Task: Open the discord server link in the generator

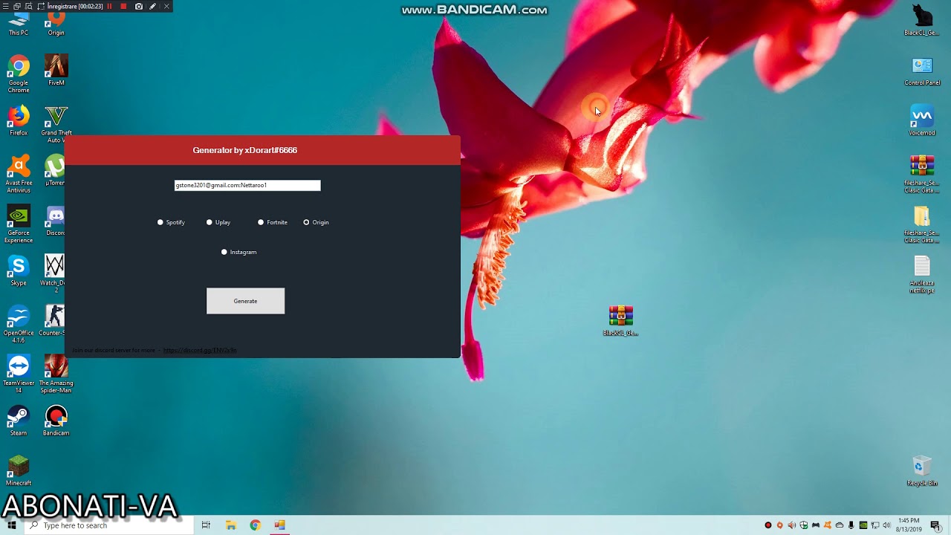Action: (x=199, y=350)
